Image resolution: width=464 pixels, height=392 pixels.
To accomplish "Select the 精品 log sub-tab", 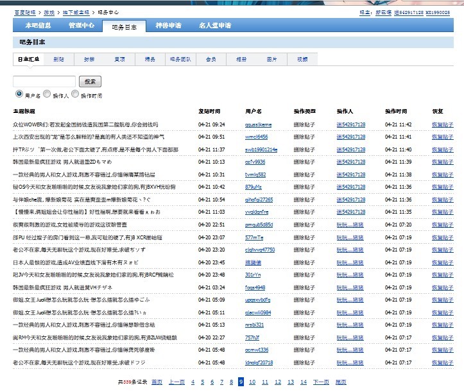I will point(150,59).
